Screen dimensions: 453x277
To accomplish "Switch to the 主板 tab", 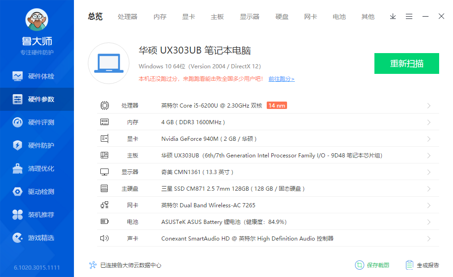I will [x=217, y=17].
